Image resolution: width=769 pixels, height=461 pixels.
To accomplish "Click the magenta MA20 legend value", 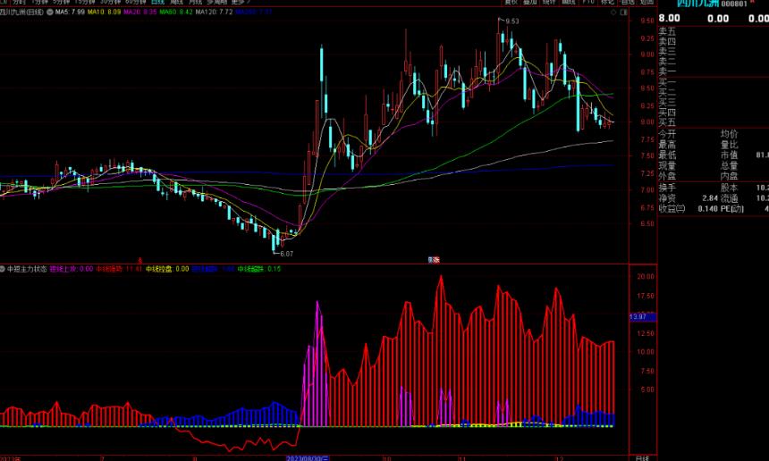I will pyautogui.click(x=139, y=12).
